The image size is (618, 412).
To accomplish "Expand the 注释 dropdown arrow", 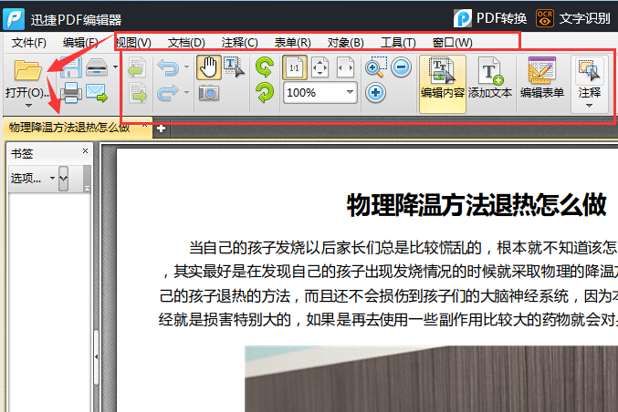I will [589, 106].
